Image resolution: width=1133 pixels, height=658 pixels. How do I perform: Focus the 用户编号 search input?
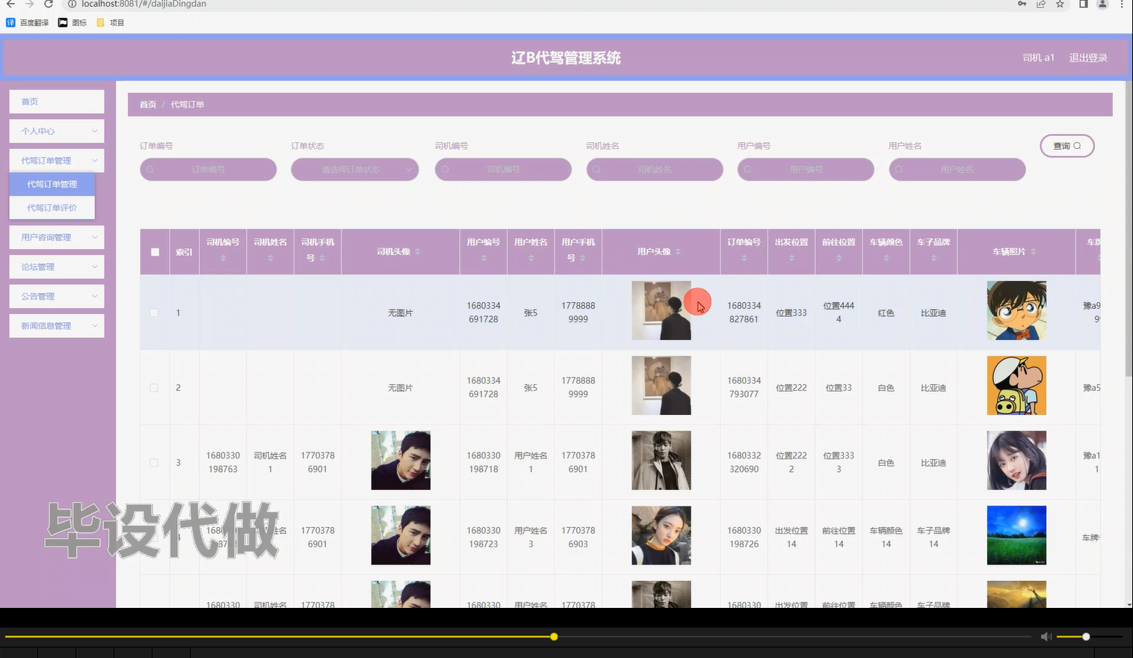pyautogui.click(x=806, y=170)
